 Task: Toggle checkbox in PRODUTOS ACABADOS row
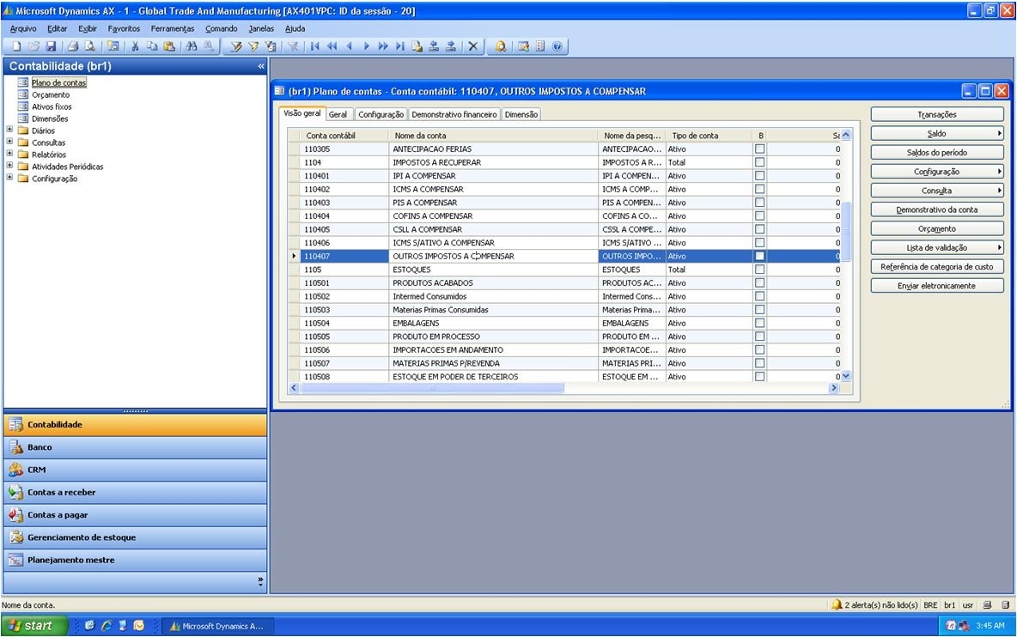click(x=759, y=282)
